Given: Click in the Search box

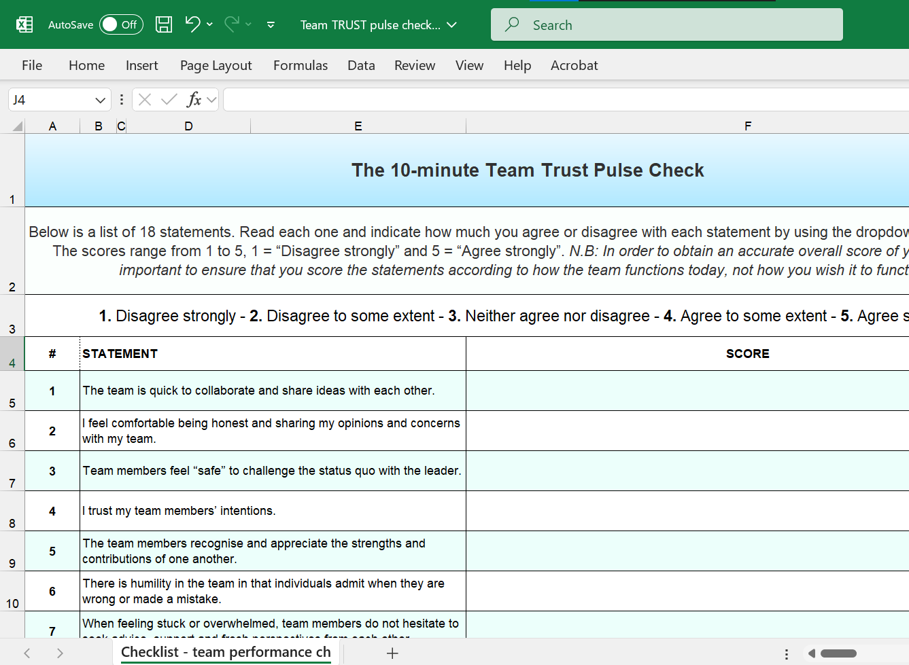Looking at the screenshot, I should (x=666, y=25).
